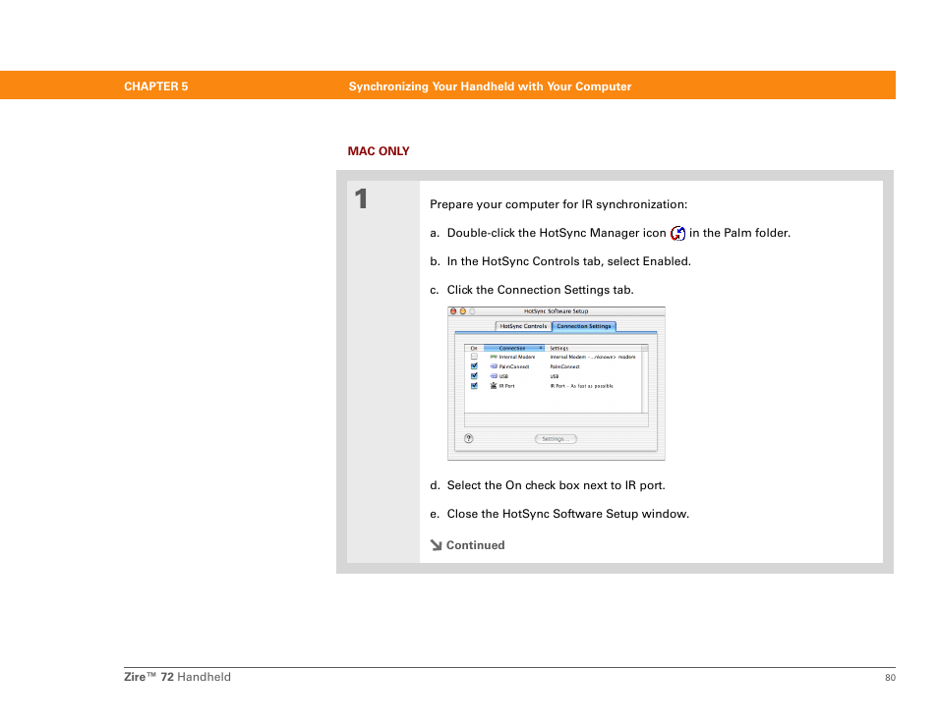Toggle the IR Port On checkbox
Viewport: 938px width, 725px height.
[474, 385]
